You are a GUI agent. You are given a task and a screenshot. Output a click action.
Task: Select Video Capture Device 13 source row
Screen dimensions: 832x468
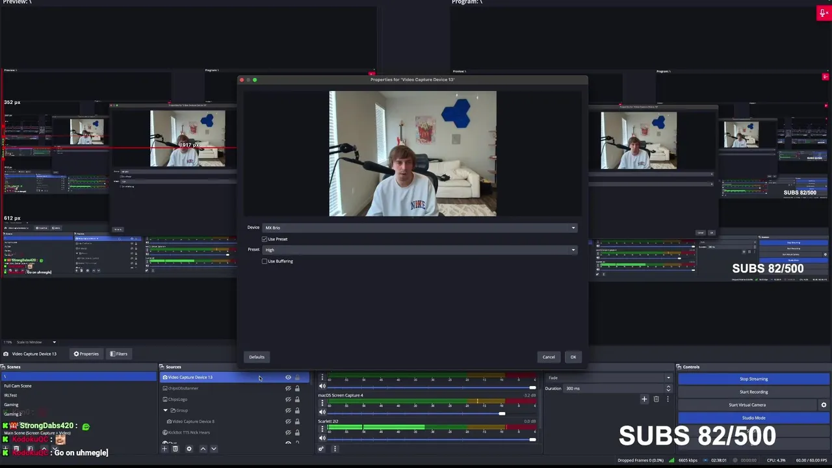pyautogui.click(x=235, y=378)
